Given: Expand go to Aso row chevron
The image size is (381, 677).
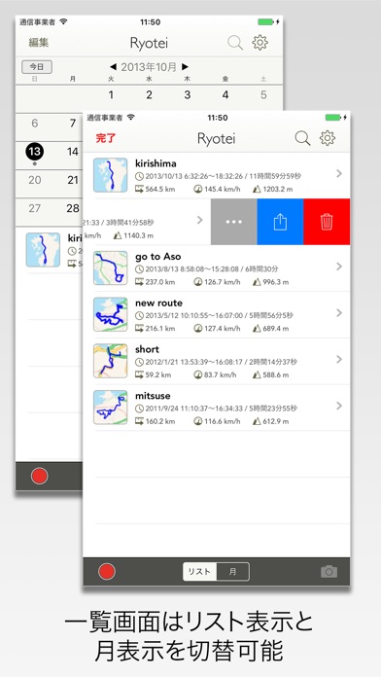Looking at the screenshot, I should pyautogui.click(x=339, y=267).
